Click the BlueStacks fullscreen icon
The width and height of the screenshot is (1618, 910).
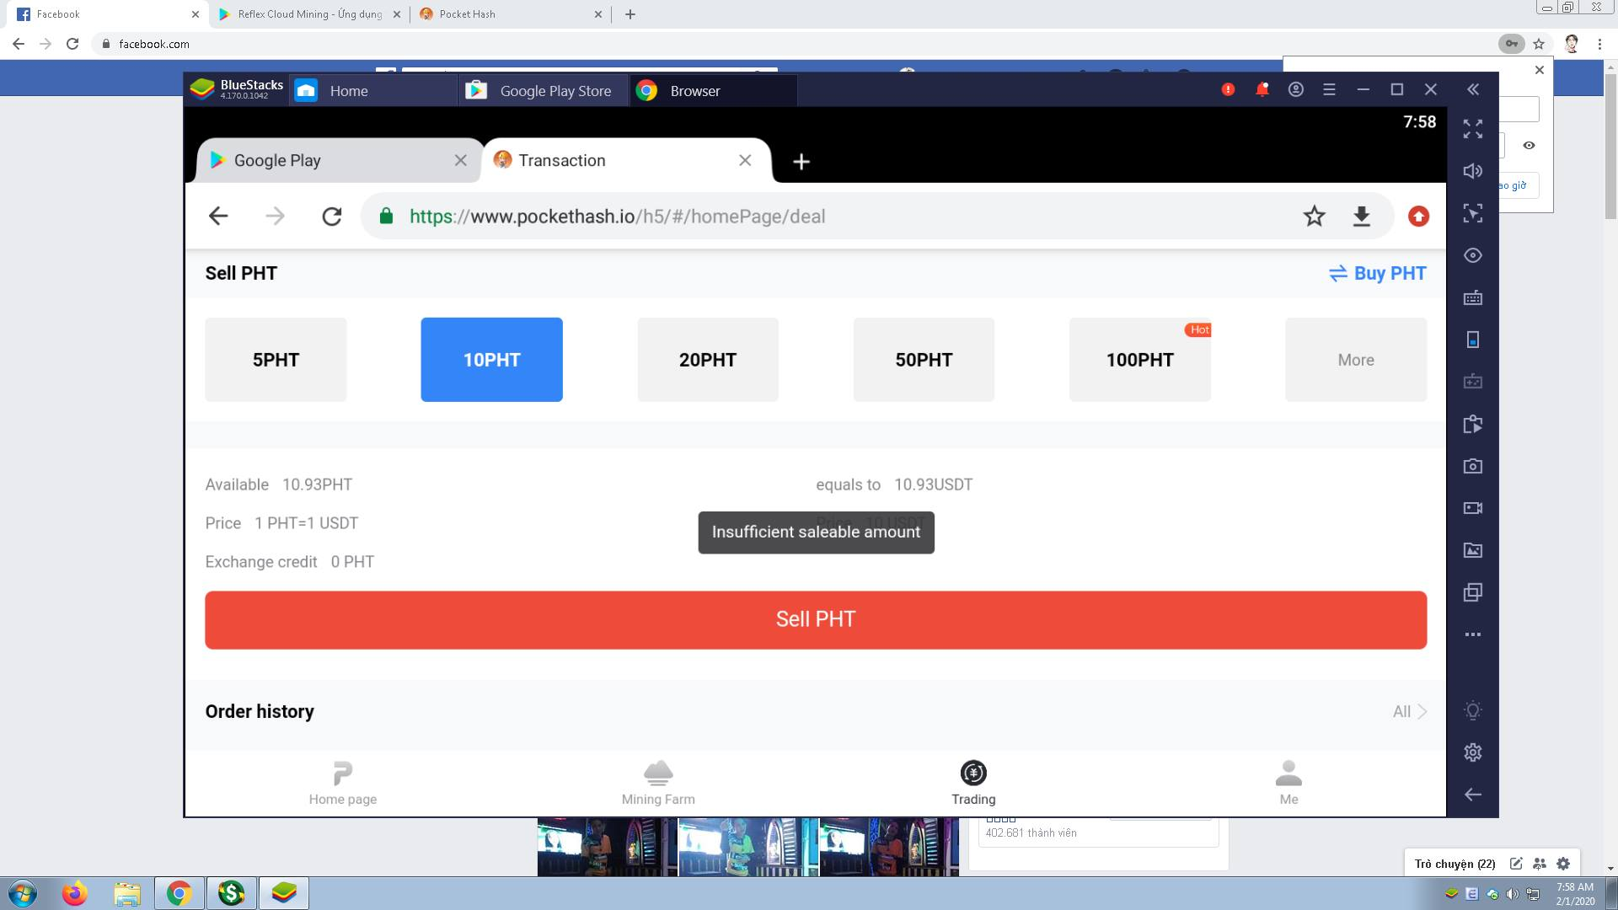coord(1472,129)
